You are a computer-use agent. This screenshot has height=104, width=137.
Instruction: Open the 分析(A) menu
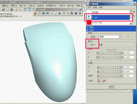coord(32,6)
